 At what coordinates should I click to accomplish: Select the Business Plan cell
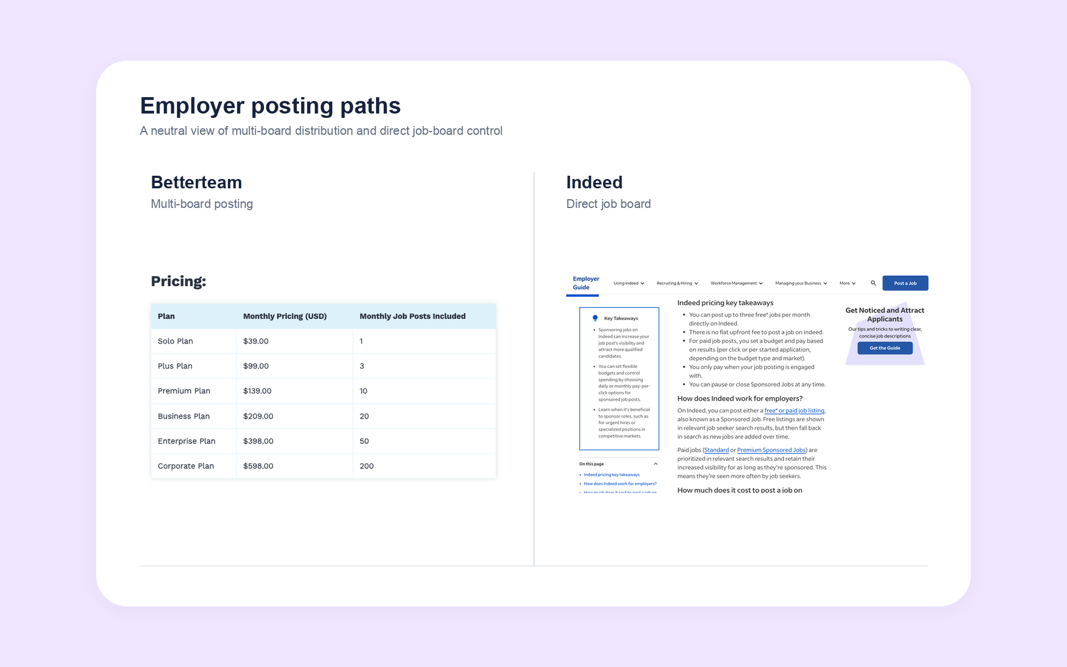[x=193, y=416]
